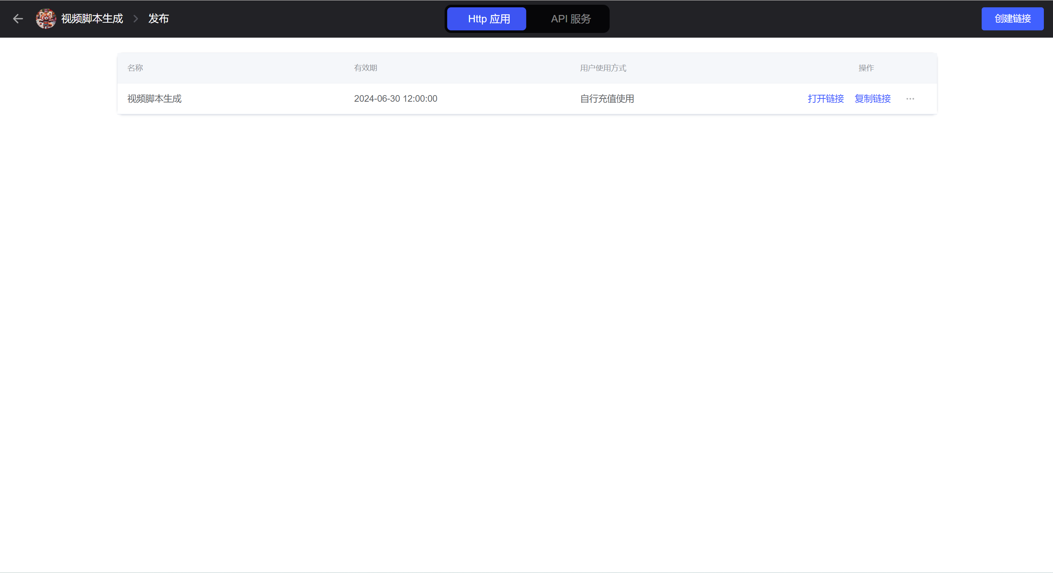Switch to the API 服务 tab
The image size is (1053, 573).
pyautogui.click(x=571, y=19)
